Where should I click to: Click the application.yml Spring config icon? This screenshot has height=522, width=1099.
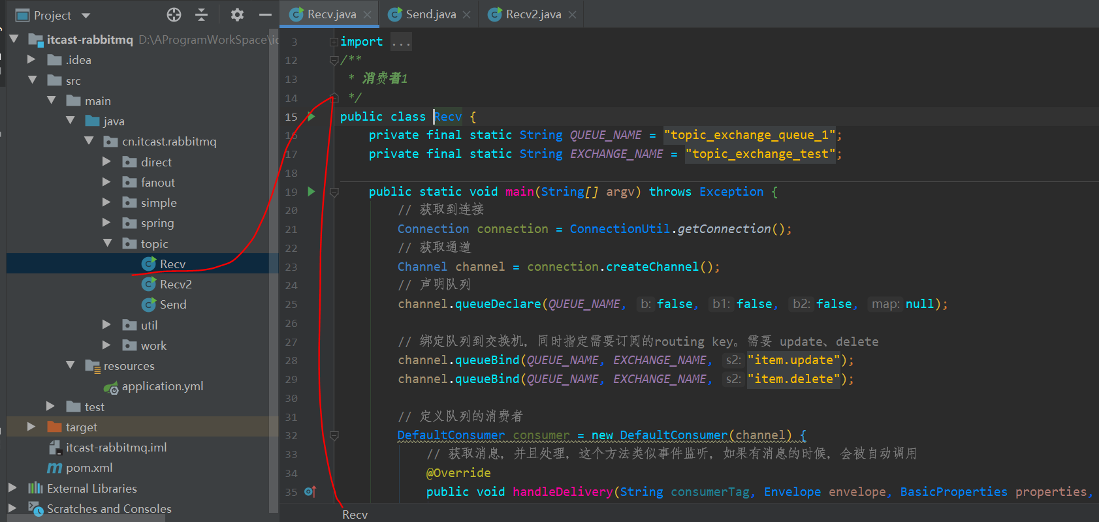click(111, 387)
